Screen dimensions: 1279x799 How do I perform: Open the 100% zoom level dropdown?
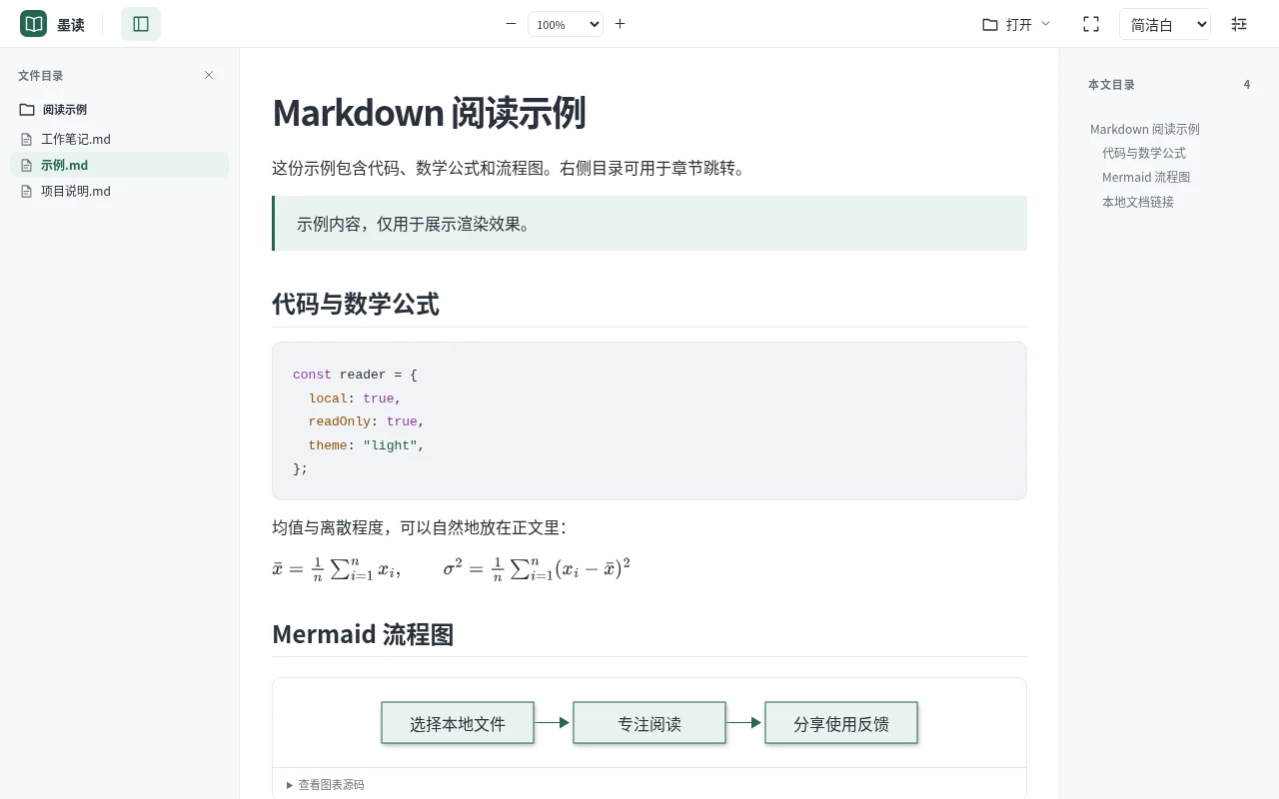point(566,24)
